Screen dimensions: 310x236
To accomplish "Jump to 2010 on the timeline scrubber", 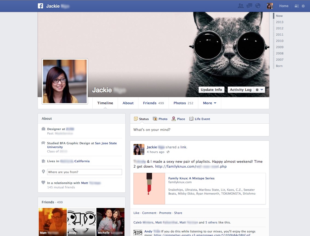I will 279,41.
